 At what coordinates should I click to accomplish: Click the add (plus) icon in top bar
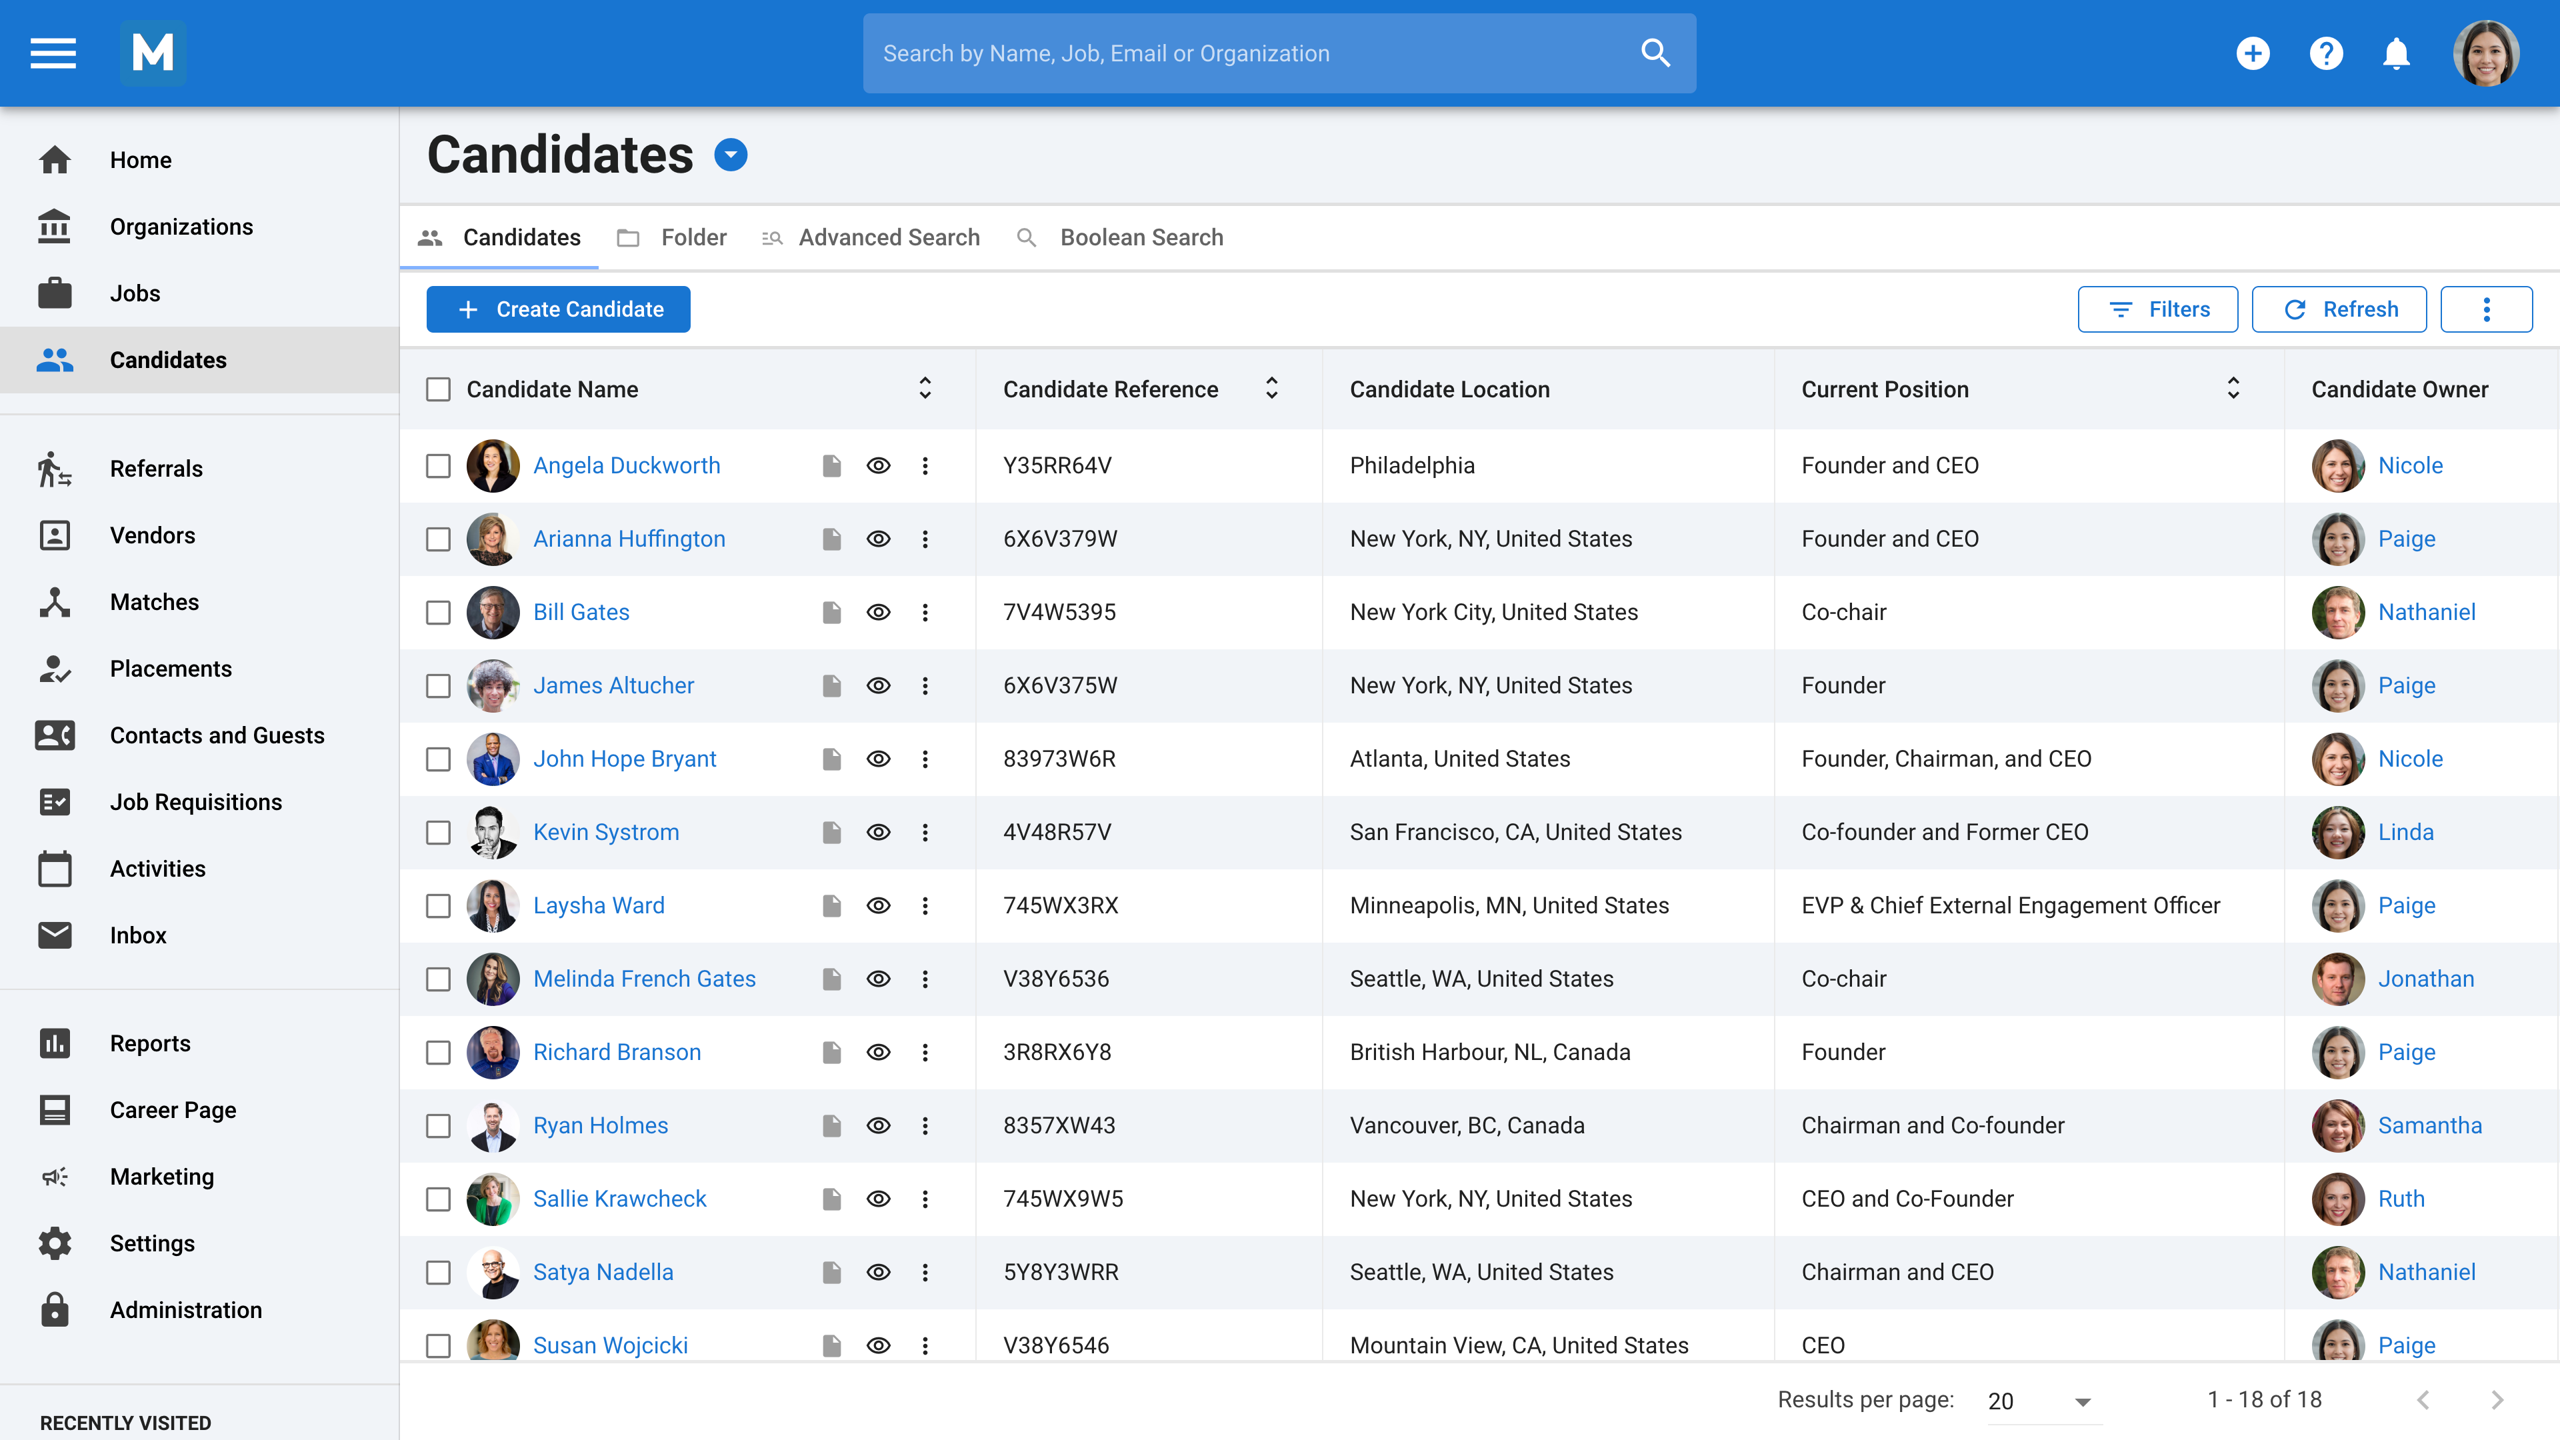click(x=2253, y=53)
